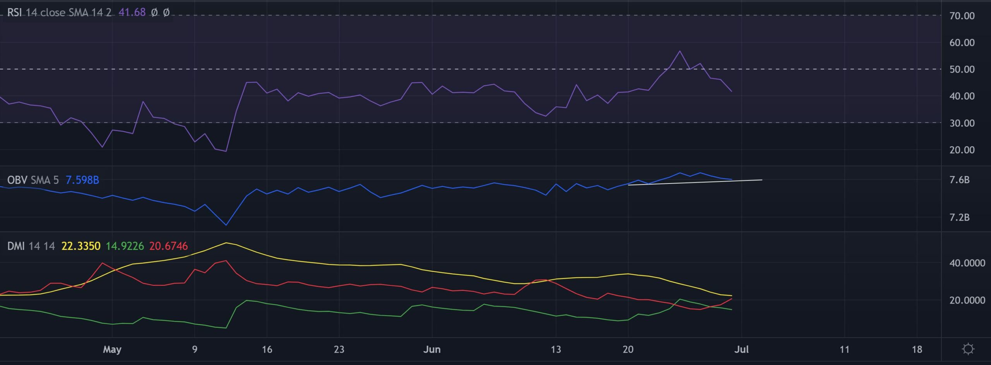This screenshot has height=365, width=991.
Task: Expand the SMA 14 2 parameter text
Action: tap(91, 13)
